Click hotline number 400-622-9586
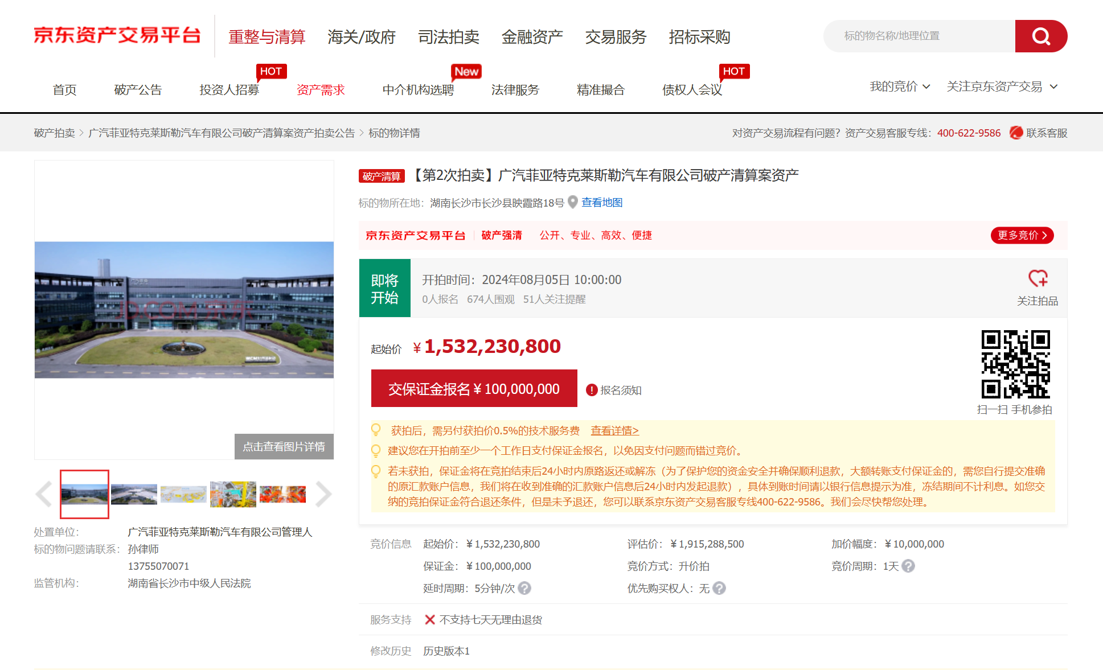The width and height of the screenshot is (1103, 670). coord(969,133)
